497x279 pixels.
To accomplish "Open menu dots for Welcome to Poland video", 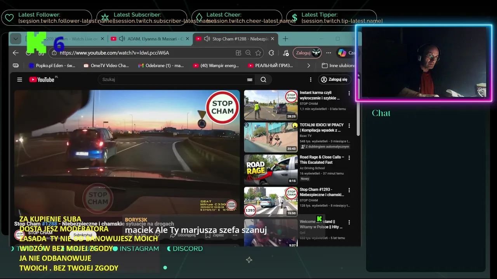I will pyautogui.click(x=349, y=222).
